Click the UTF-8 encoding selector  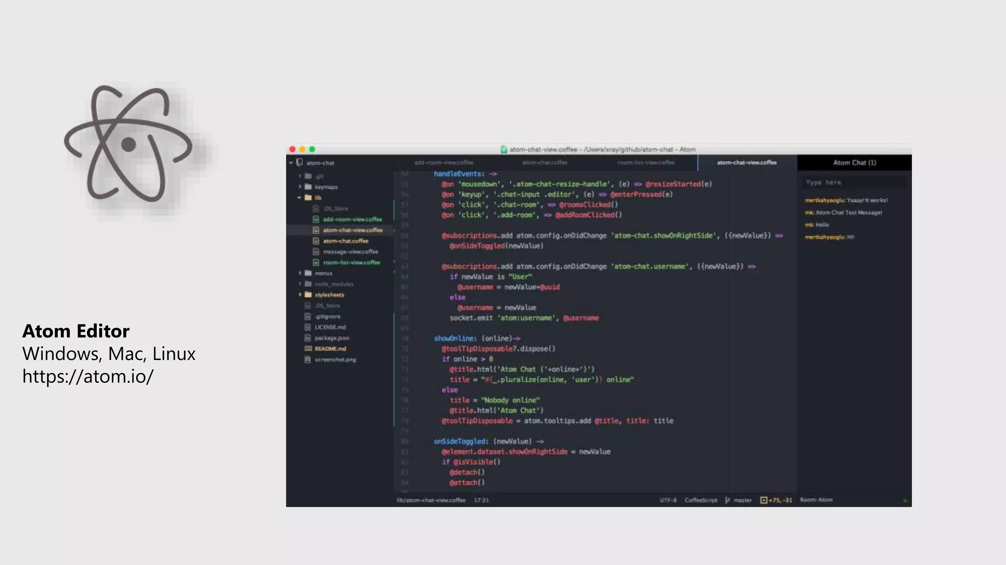point(668,500)
